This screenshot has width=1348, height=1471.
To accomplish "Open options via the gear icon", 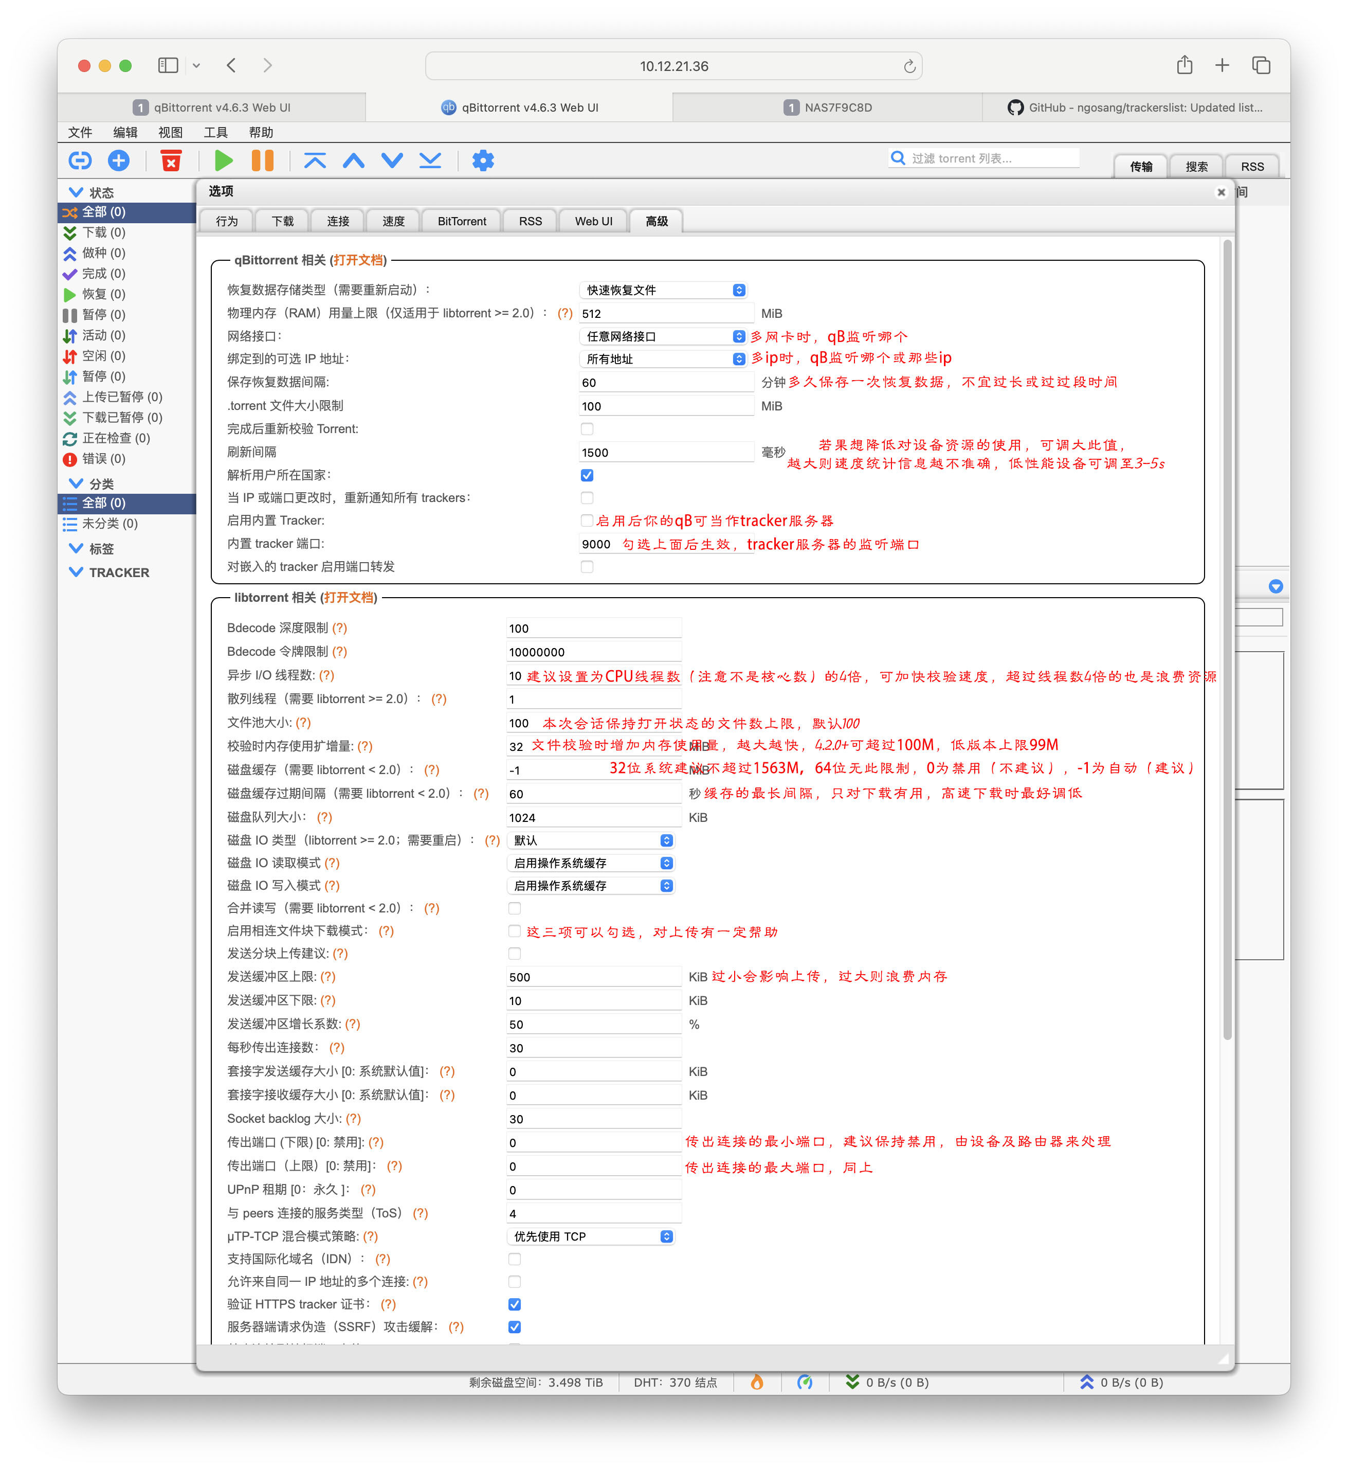I will (x=483, y=160).
